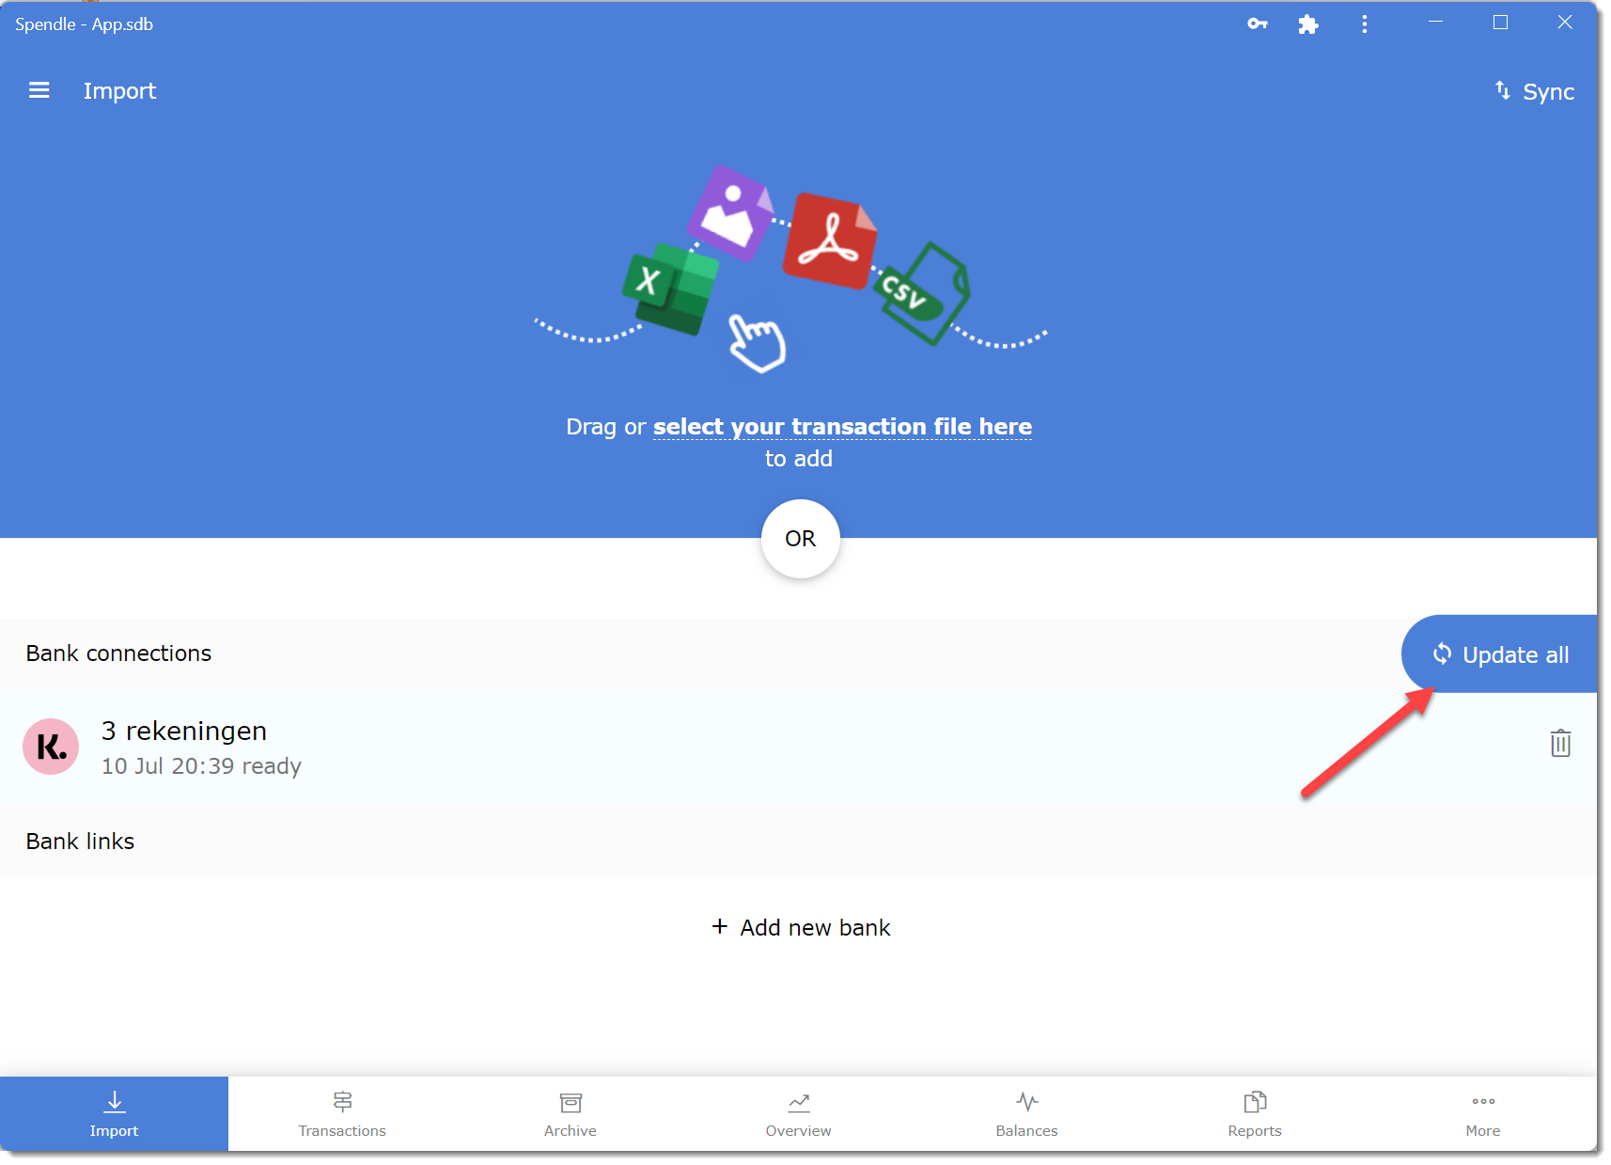Screen dimensions: 1611x1165
Task: Click the Excel file icon
Action: pyautogui.click(x=670, y=288)
